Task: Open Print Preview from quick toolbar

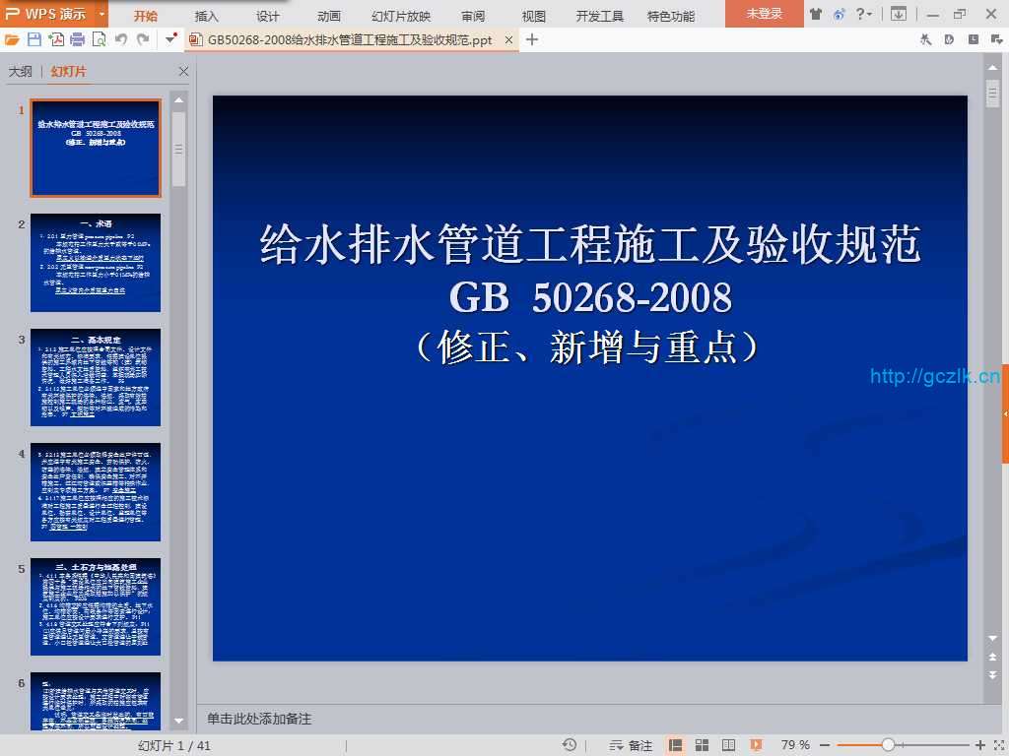Action: click(100, 39)
